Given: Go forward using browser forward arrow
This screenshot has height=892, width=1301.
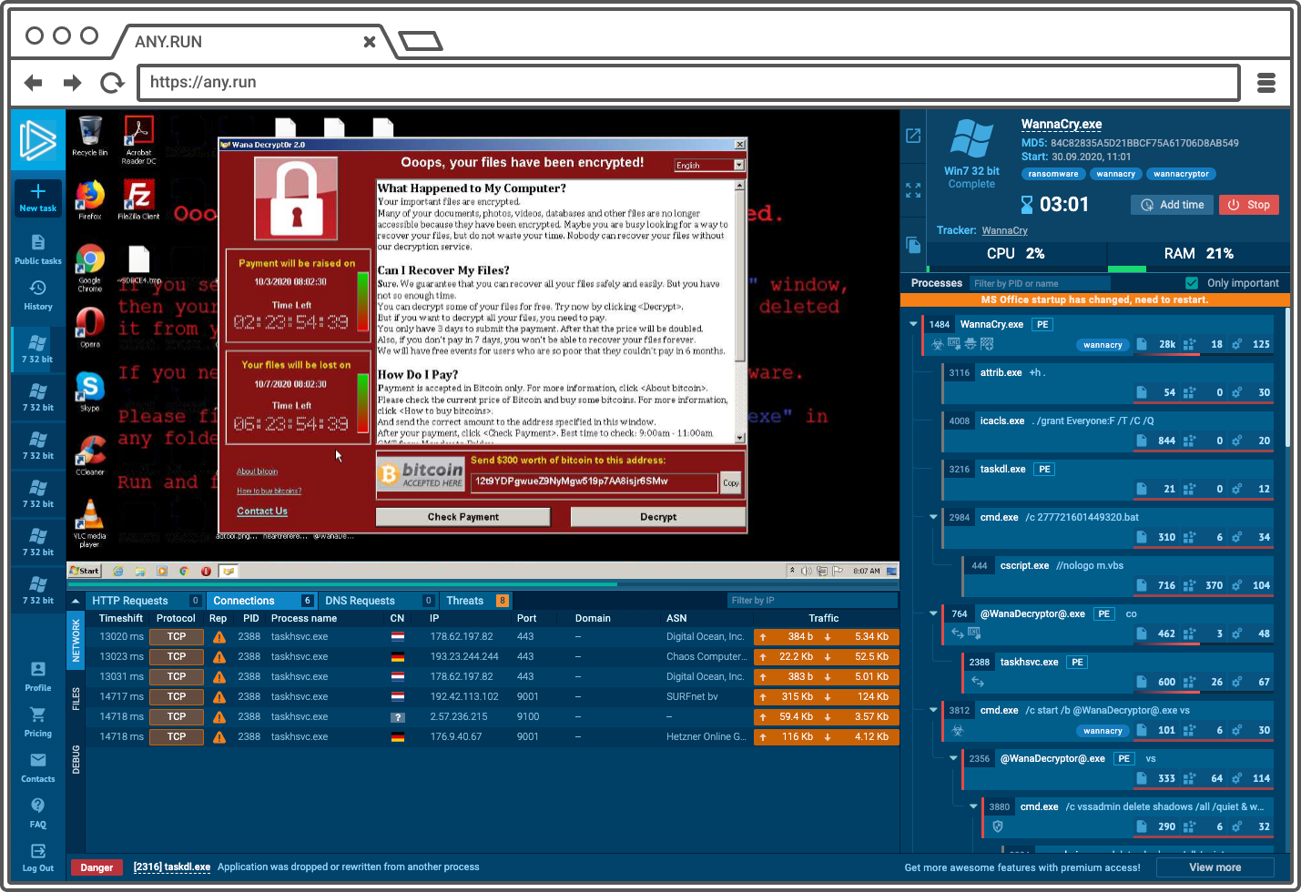Looking at the screenshot, I should coord(72,83).
